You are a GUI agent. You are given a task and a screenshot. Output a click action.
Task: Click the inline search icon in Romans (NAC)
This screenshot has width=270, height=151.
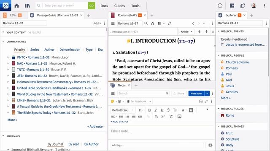pos(146,23)
